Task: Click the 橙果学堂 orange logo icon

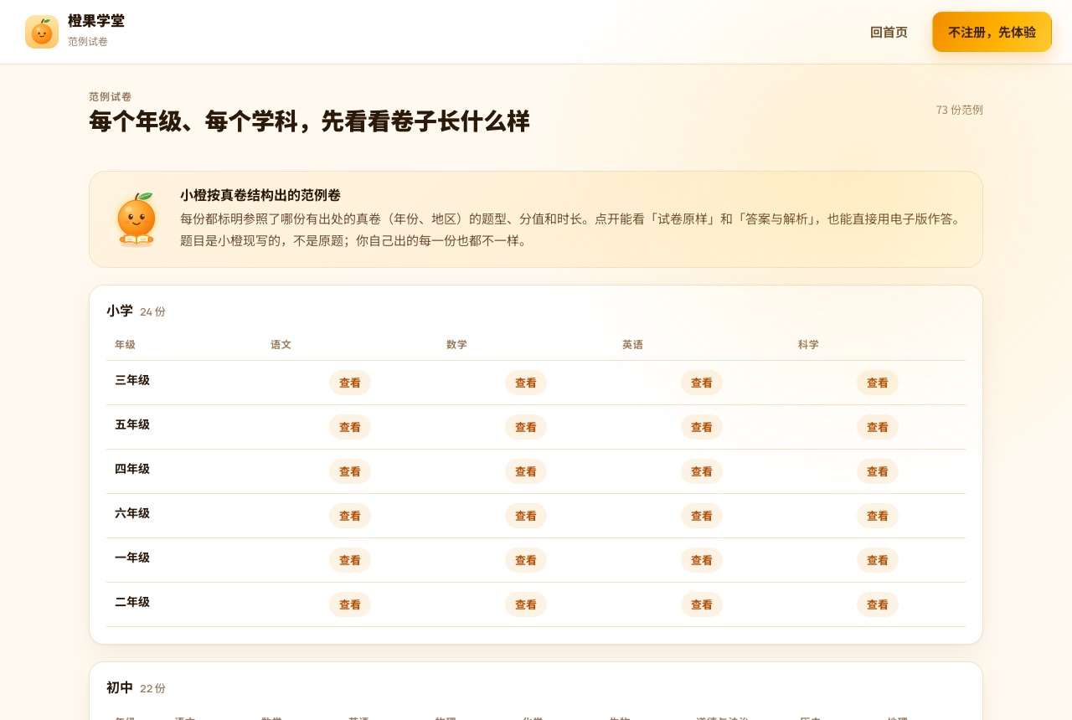Action: 42,32
